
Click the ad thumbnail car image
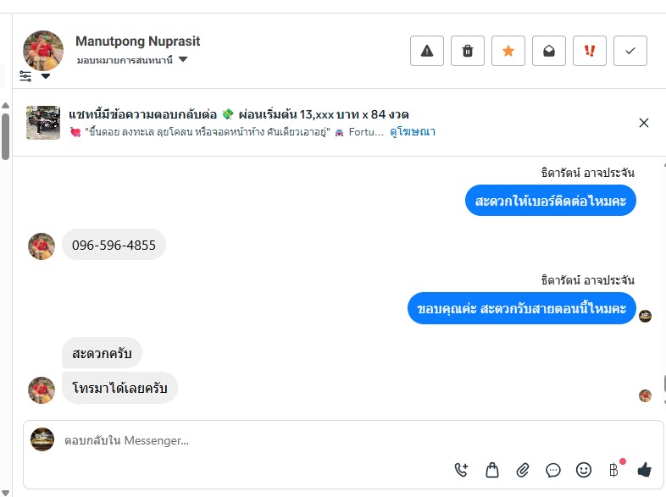coord(42,122)
